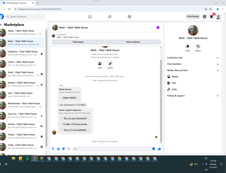Screen dimensions: 226x173
Task: Open Files in right panel
Action: 193,83
